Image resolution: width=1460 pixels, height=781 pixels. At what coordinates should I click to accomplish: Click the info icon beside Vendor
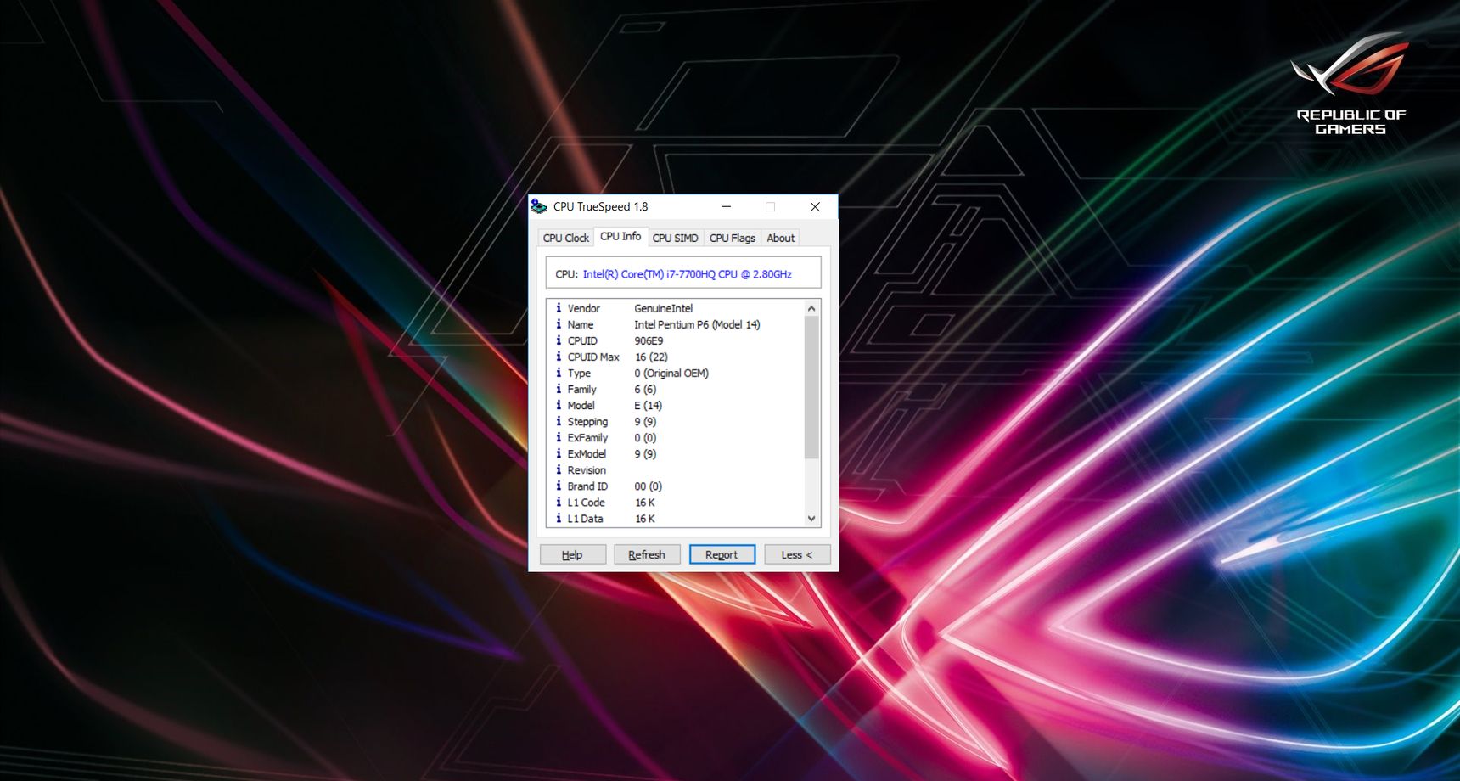559,308
